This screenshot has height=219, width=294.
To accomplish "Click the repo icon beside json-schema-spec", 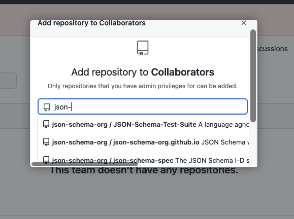I will [46, 160].
